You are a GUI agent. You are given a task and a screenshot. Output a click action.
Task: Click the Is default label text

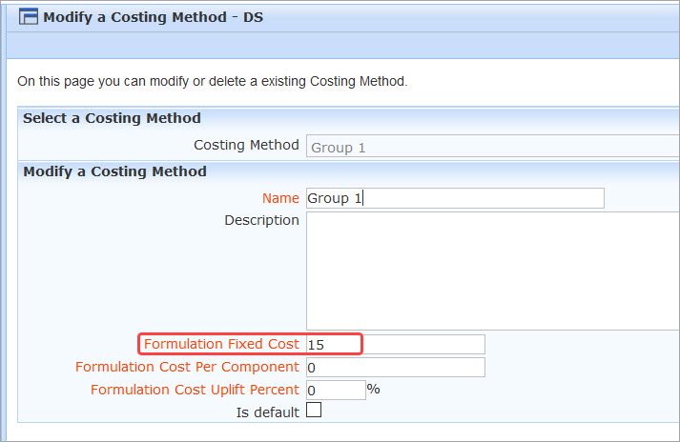[268, 412]
